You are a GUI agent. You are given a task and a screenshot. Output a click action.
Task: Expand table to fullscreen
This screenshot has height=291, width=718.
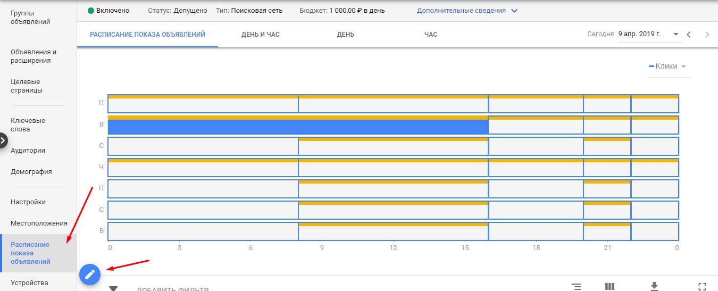pos(703,286)
